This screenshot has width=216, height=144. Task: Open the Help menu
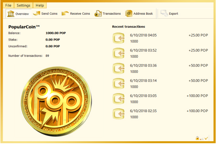[x=40, y=6]
